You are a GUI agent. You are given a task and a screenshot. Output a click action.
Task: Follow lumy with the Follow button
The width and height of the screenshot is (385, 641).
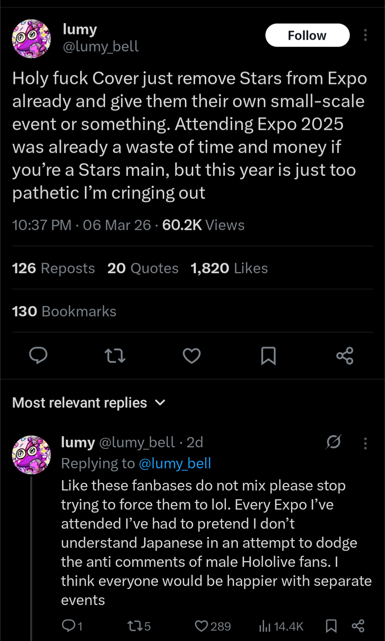[x=307, y=35]
